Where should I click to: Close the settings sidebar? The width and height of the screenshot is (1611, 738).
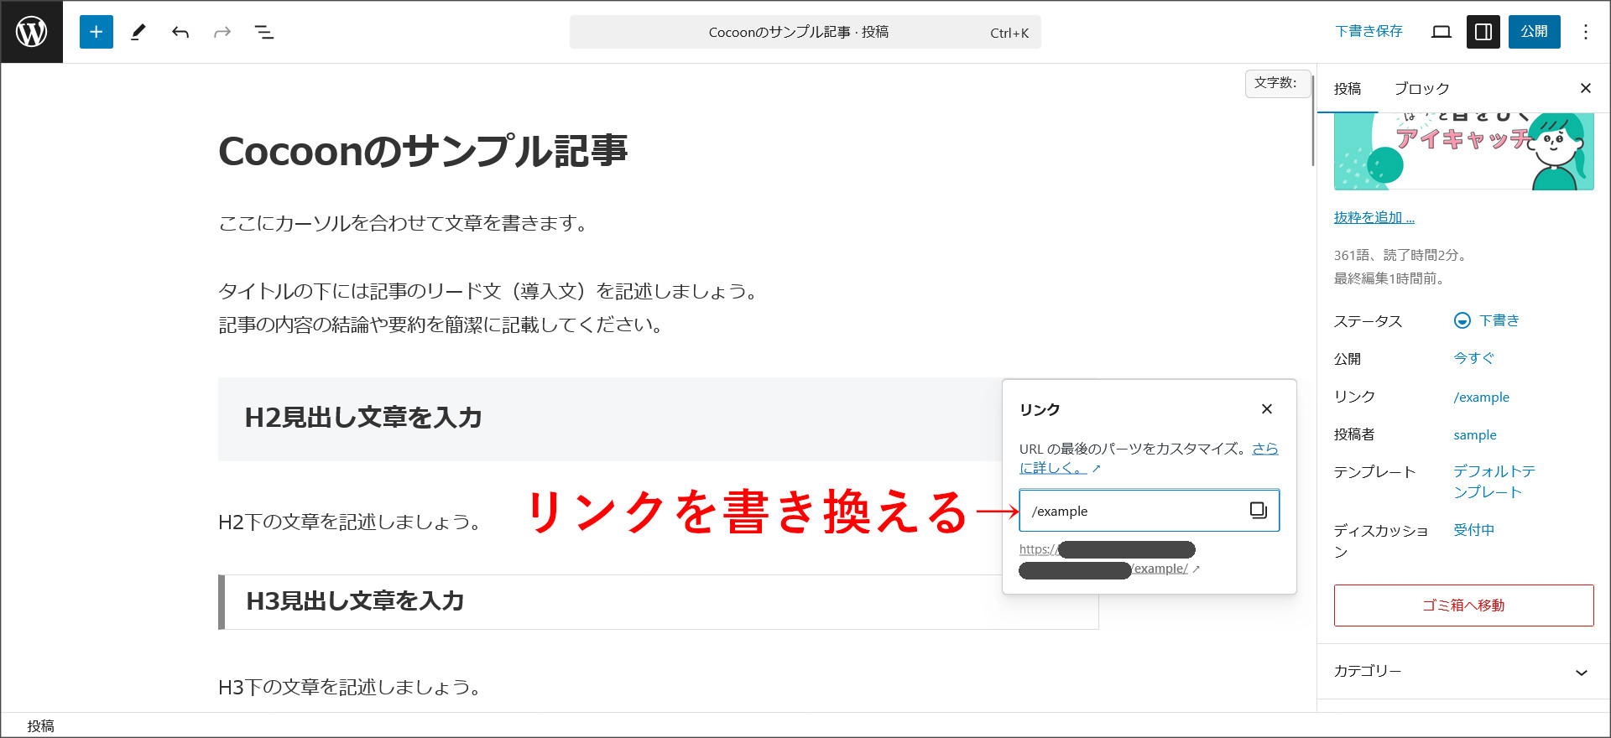[x=1586, y=88]
